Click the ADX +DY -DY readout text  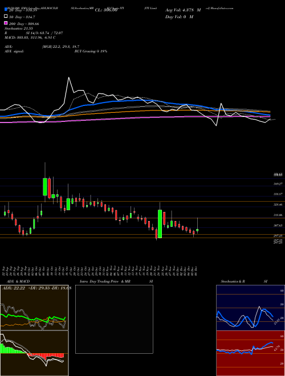point(36,288)
